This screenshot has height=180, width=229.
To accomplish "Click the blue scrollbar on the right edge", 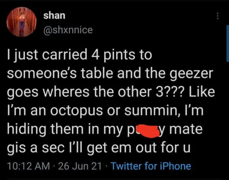I will 227,43.
